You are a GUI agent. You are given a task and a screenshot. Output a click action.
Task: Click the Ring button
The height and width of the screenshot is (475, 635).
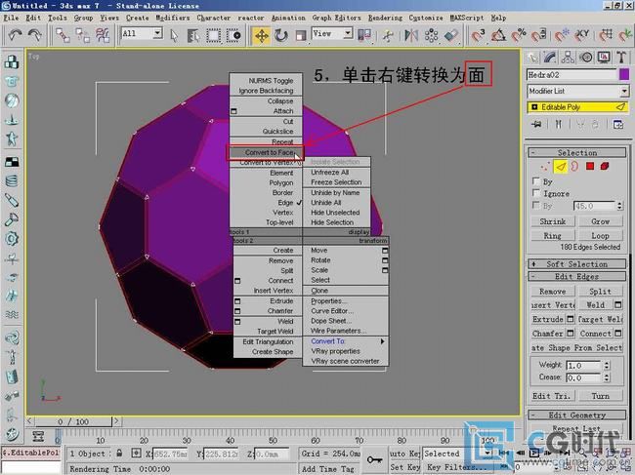coord(552,236)
